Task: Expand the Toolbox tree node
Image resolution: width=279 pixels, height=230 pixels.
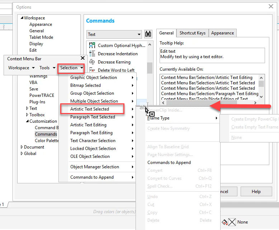Action: tap(27, 115)
